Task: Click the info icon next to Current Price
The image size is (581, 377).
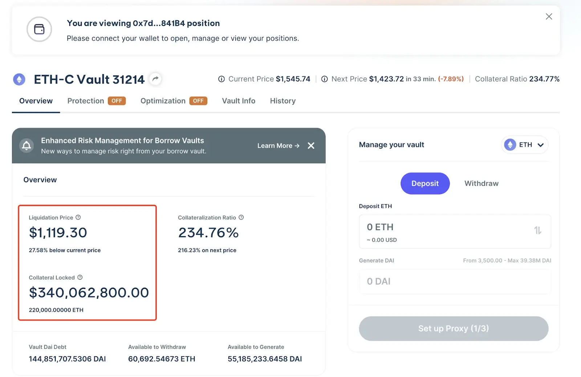Action: 221,79
